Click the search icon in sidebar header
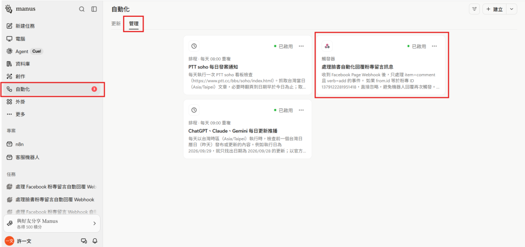The height and width of the screenshot is (247, 525). (82, 9)
